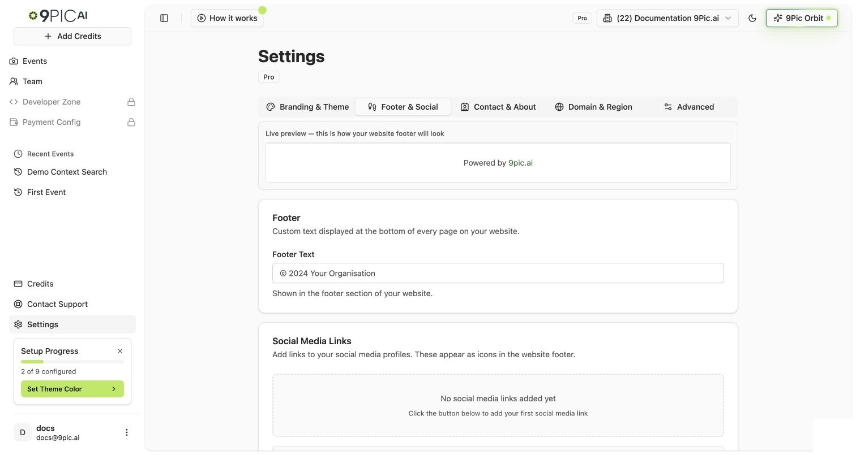This screenshot has height=455, width=856.
Task: Focus the Footer Text input field
Action: [498, 273]
